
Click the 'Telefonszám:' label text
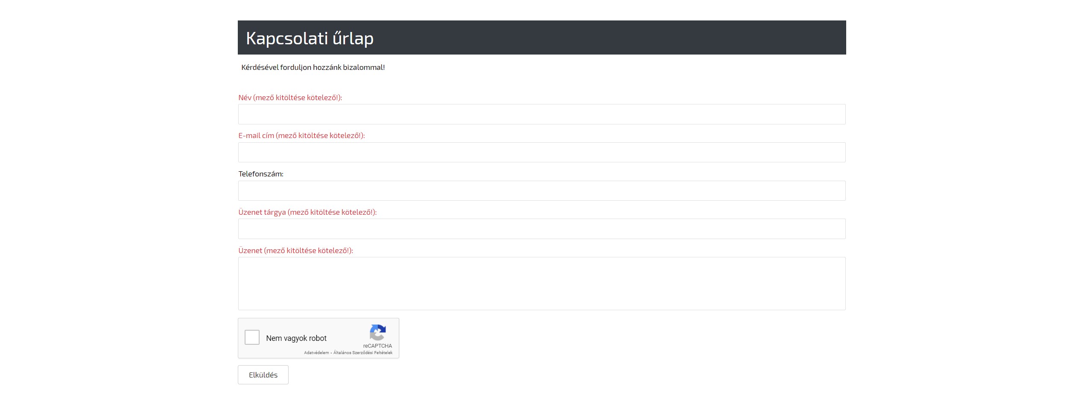click(x=261, y=174)
